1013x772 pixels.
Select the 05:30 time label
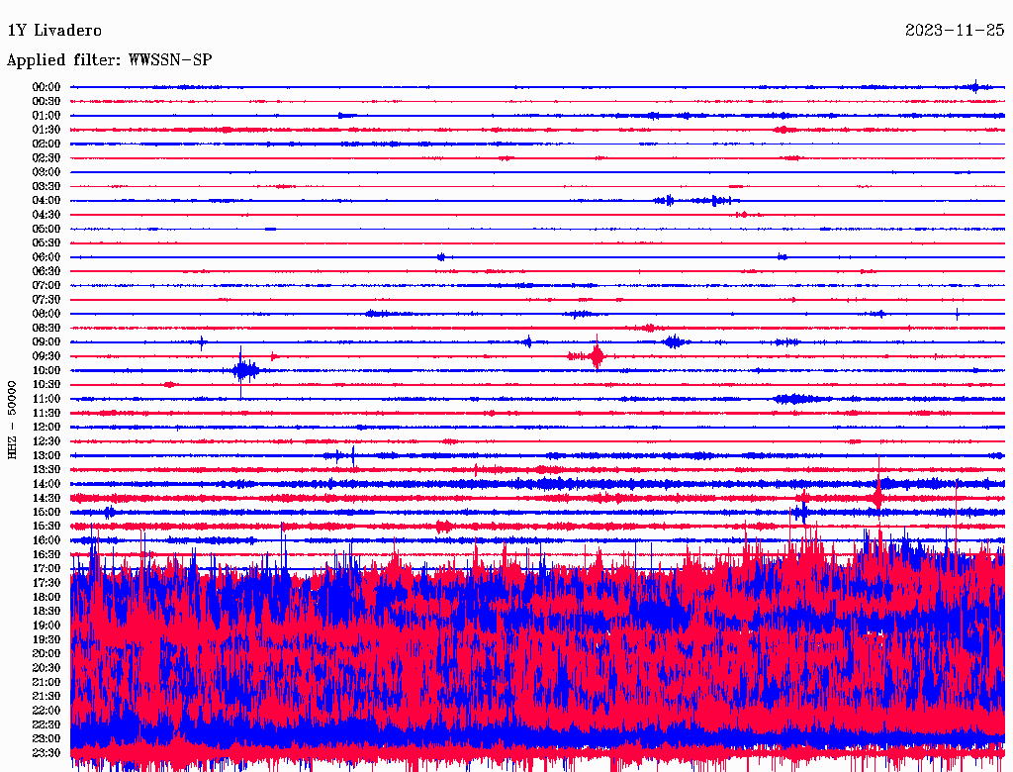46,242
